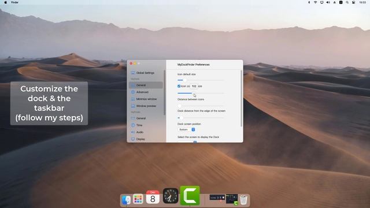The image size is (370, 208).
Task: Adjust the Icon default size slider
Action: coord(201,80)
